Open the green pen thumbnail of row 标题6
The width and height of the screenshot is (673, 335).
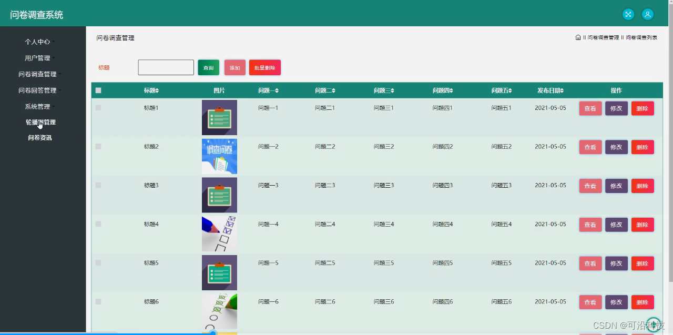[x=219, y=311]
